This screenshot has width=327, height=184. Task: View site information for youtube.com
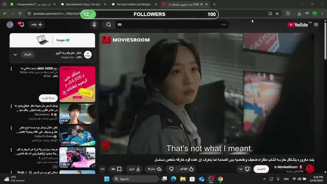click(29, 14)
